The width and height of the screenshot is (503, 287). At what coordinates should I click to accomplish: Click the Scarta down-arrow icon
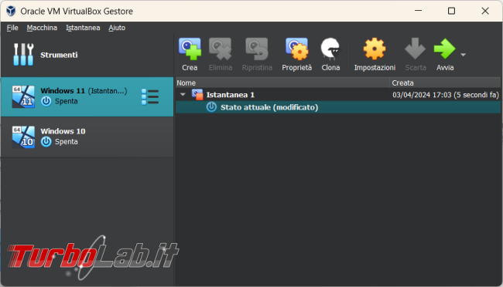tap(415, 49)
